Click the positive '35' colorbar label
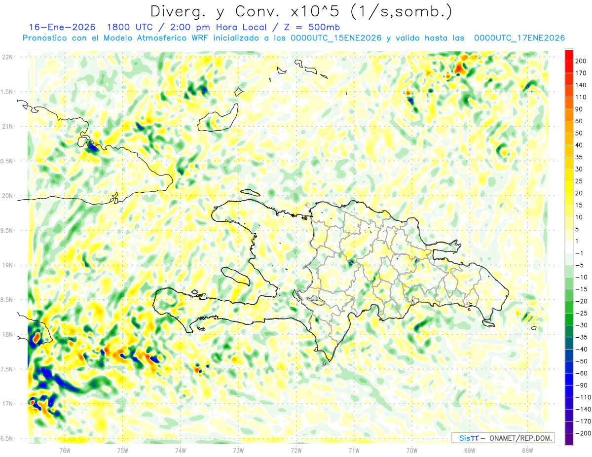The width and height of the screenshot is (592, 457). click(580, 157)
